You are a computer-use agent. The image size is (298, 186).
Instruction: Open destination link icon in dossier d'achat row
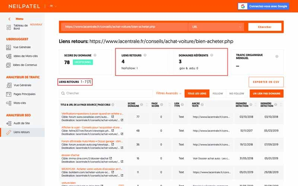pos(122,162)
